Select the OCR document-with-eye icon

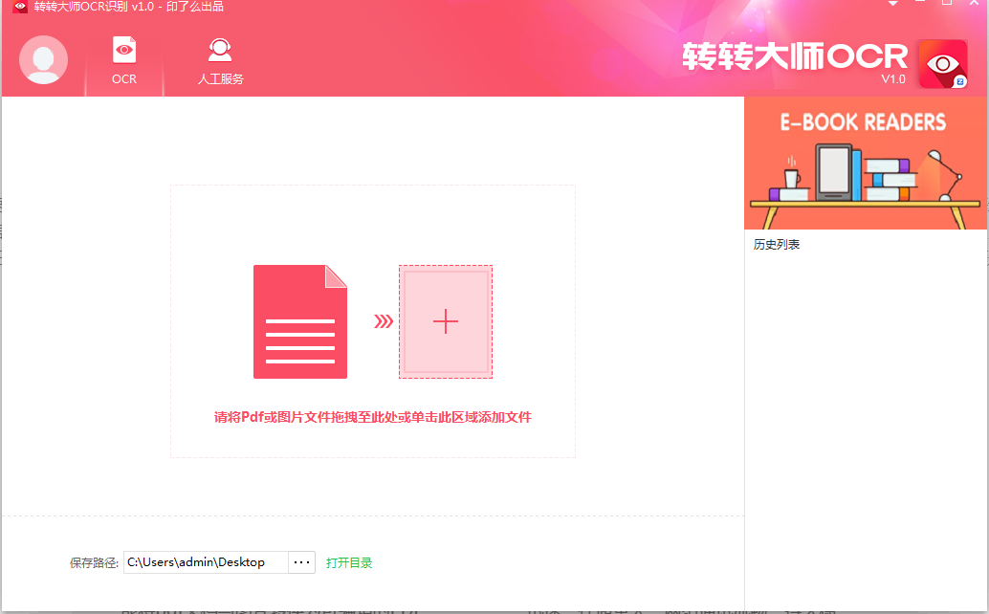[x=123, y=49]
